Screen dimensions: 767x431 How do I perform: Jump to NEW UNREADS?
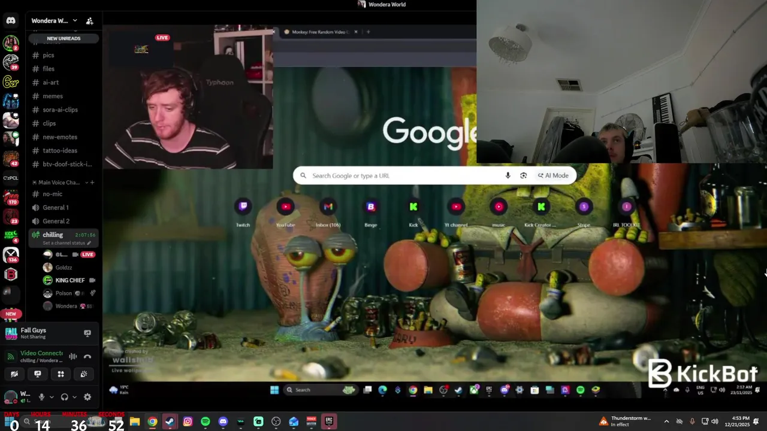pyautogui.click(x=64, y=38)
